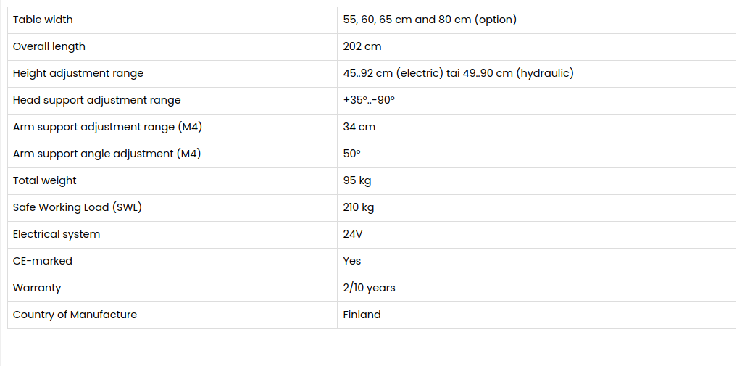Select the "34 cm" value cell
Image resolution: width=750 pixels, height=366 pixels.
click(359, 127)
